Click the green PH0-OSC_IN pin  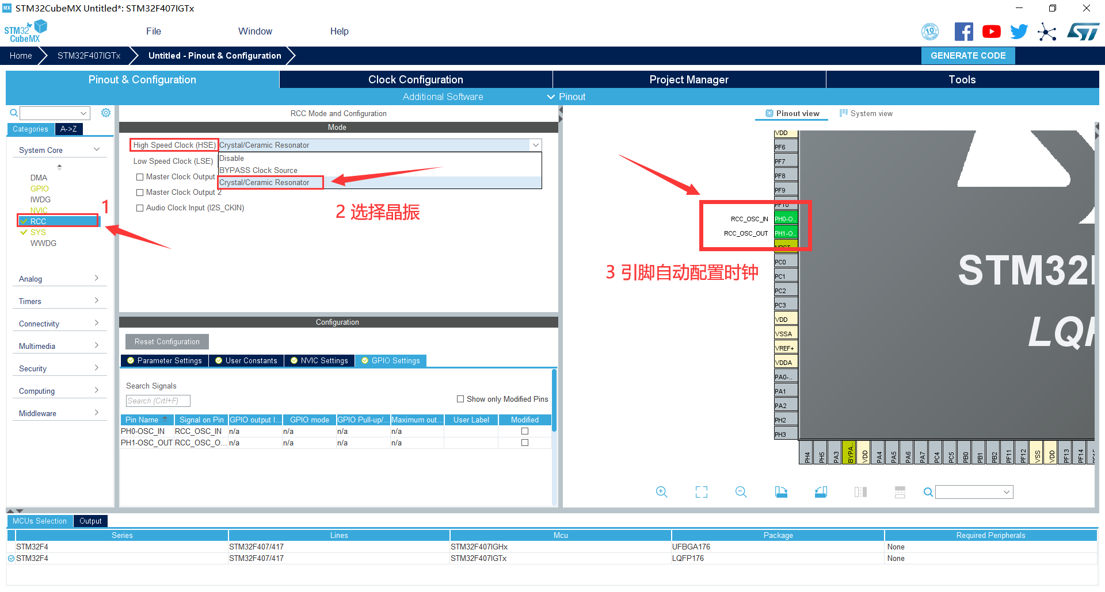coord(785,219)
